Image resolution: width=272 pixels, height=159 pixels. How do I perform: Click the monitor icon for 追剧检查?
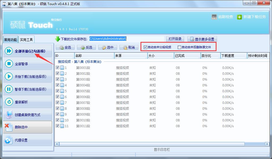214,16
